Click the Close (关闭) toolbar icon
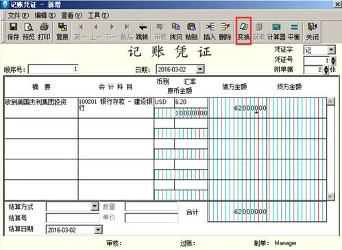Image resolution: width=342 pixels, height=250 pixels. tap(313, 32)
